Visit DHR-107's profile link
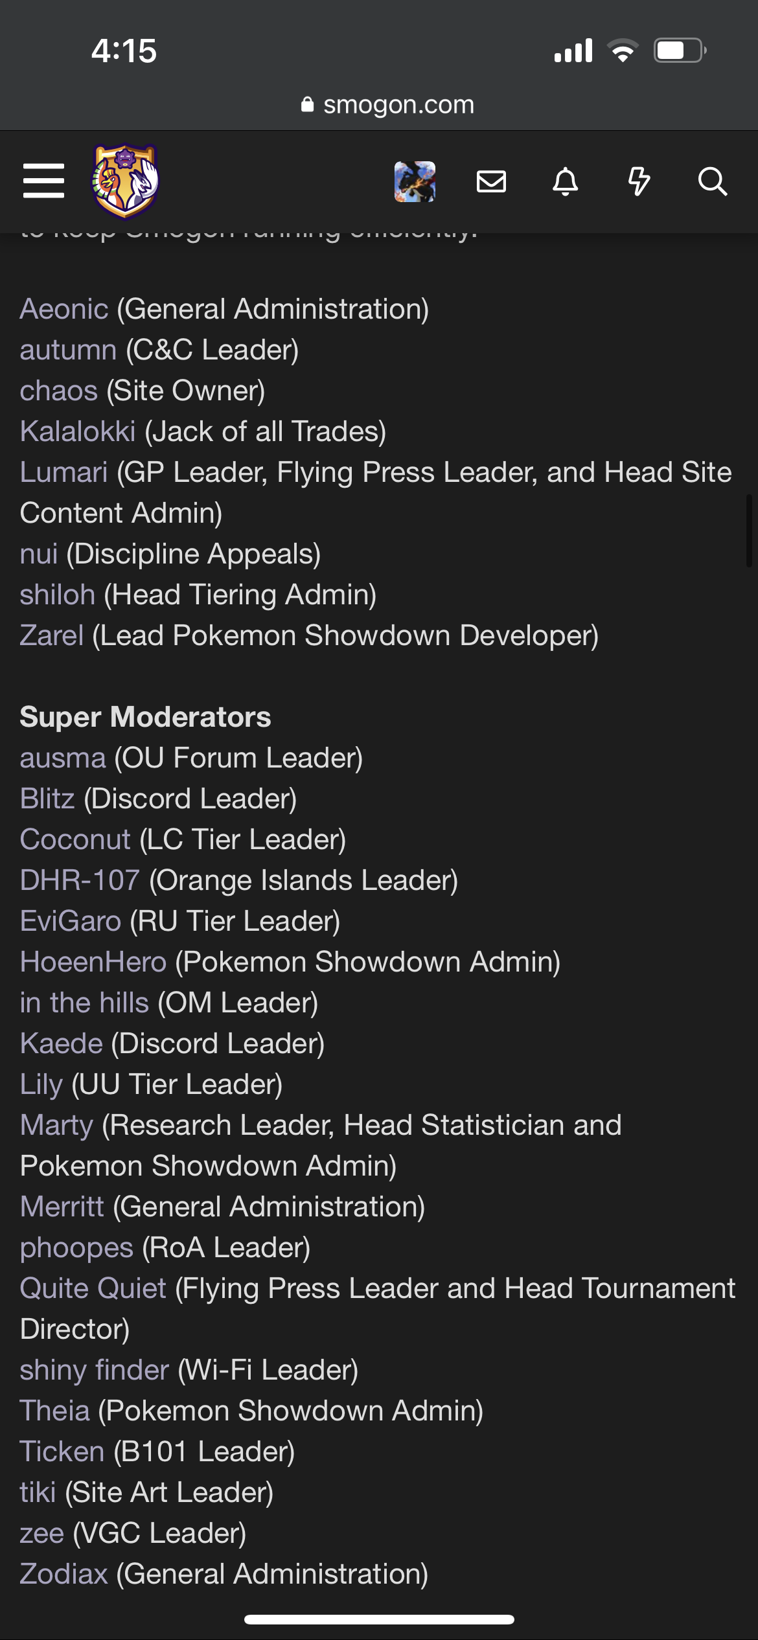The height and width of the screenshot is (1640, 758). (80, 880)
